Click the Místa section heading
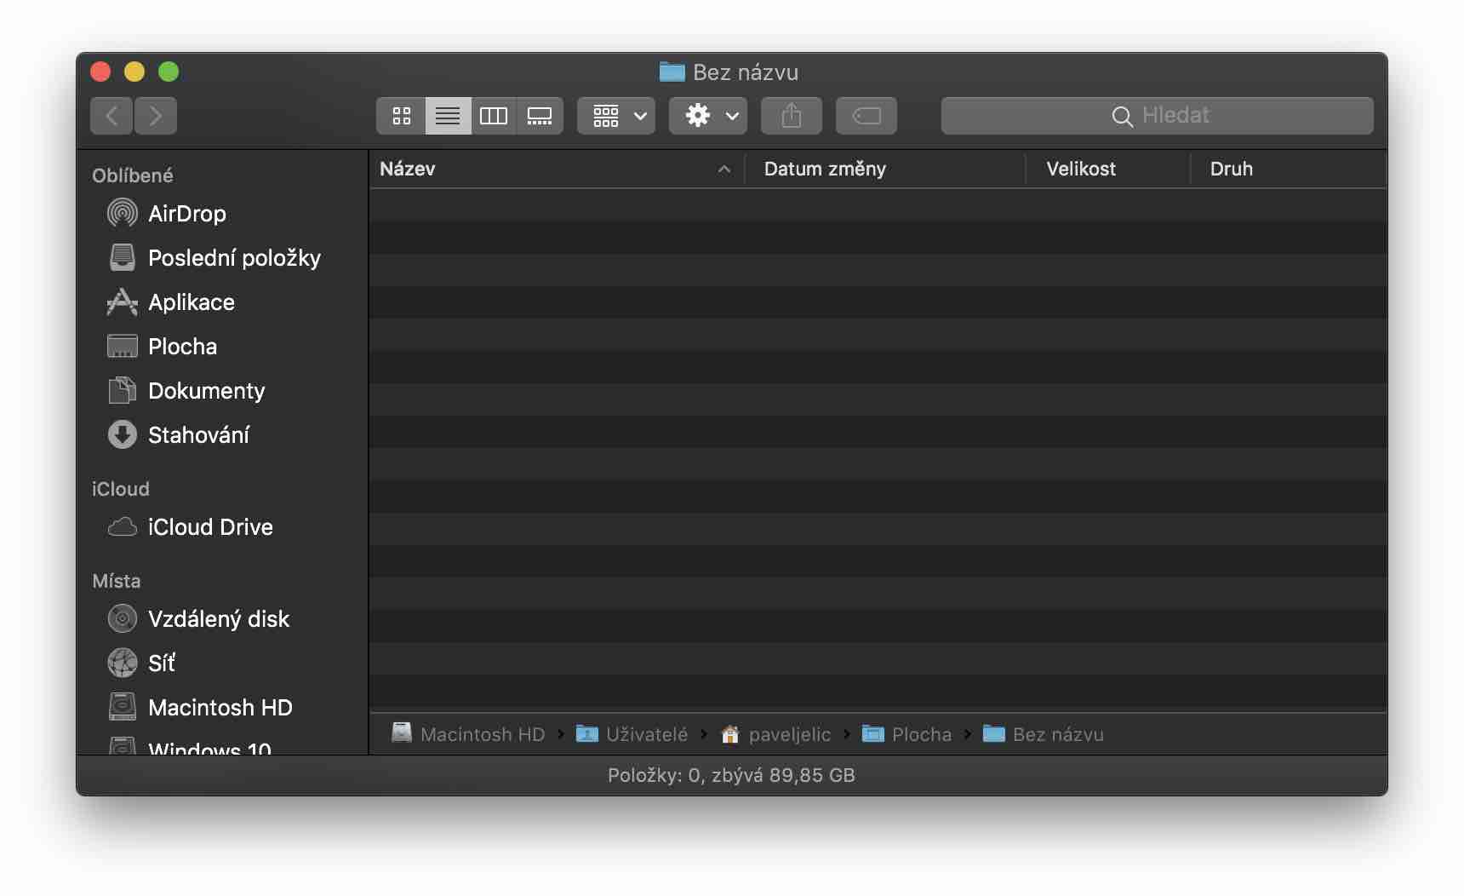Screen dimensions: 1464x896 [x=117, y=581]
